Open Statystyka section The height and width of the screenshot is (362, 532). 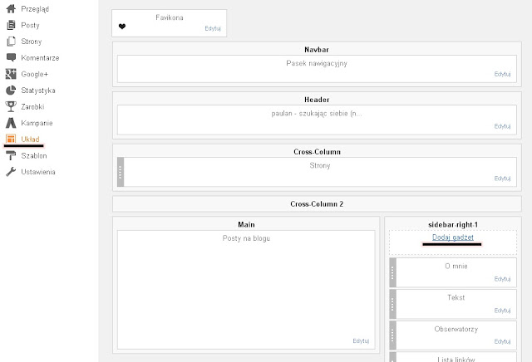(38, 90)
